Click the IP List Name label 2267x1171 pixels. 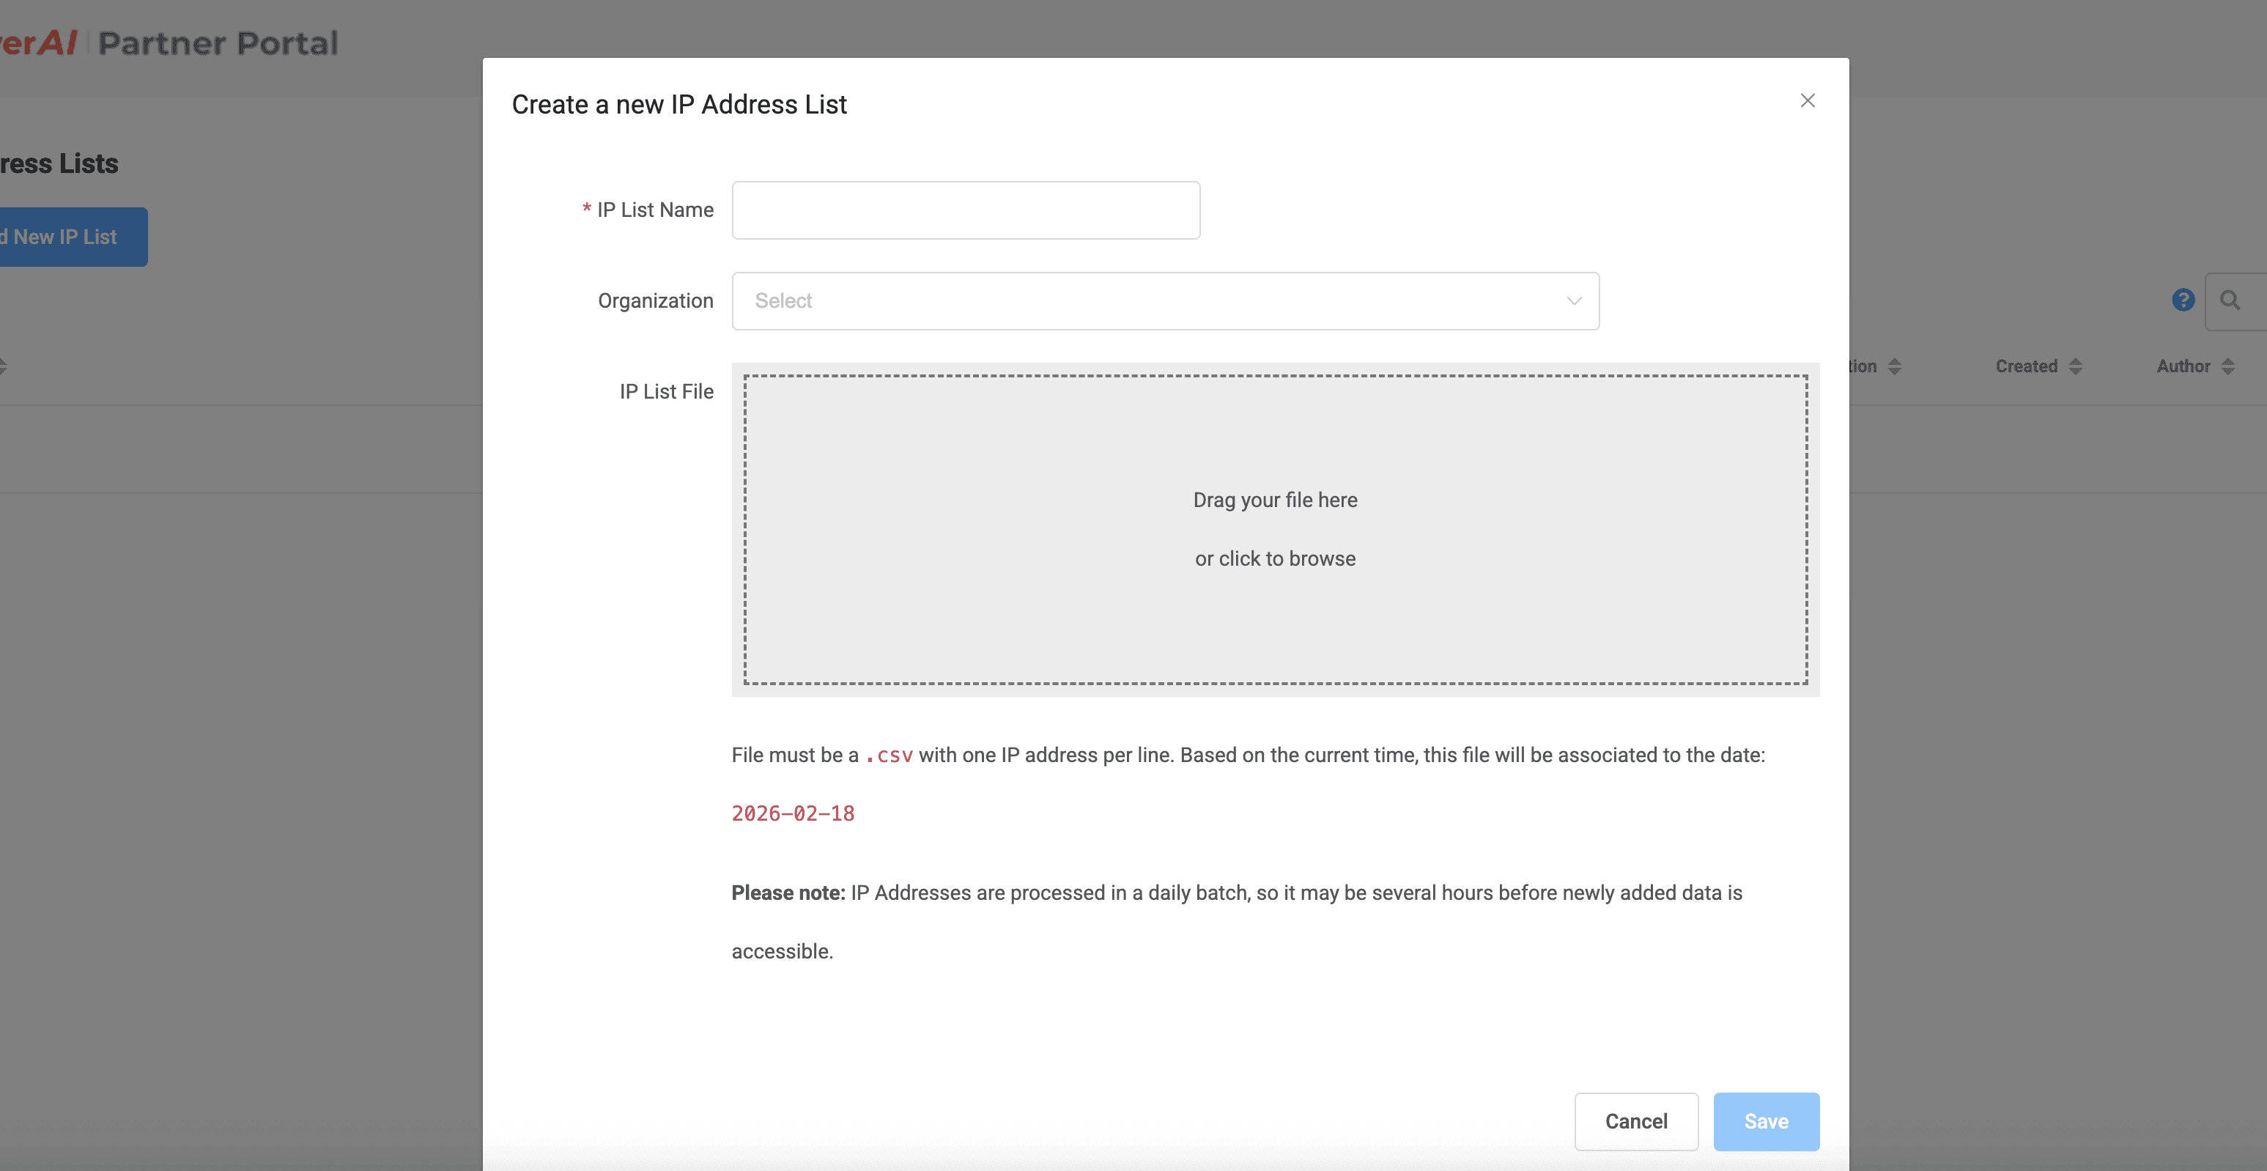(x=655, y=210)
